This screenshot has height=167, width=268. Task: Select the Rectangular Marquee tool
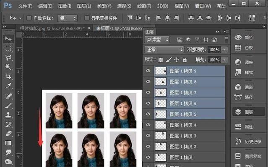8,48
